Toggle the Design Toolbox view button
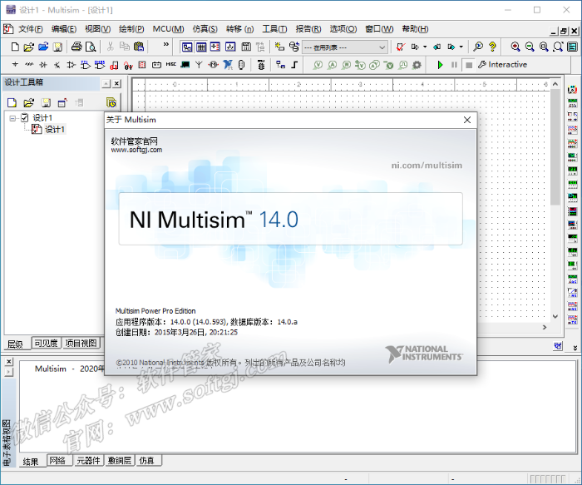The height and width of the screenshot is (485, 582). [x=187, y=47]
